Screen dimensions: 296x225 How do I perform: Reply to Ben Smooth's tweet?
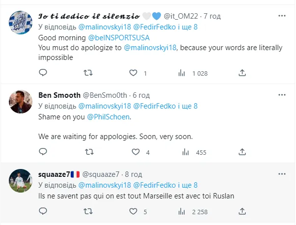tap(43, 152)
